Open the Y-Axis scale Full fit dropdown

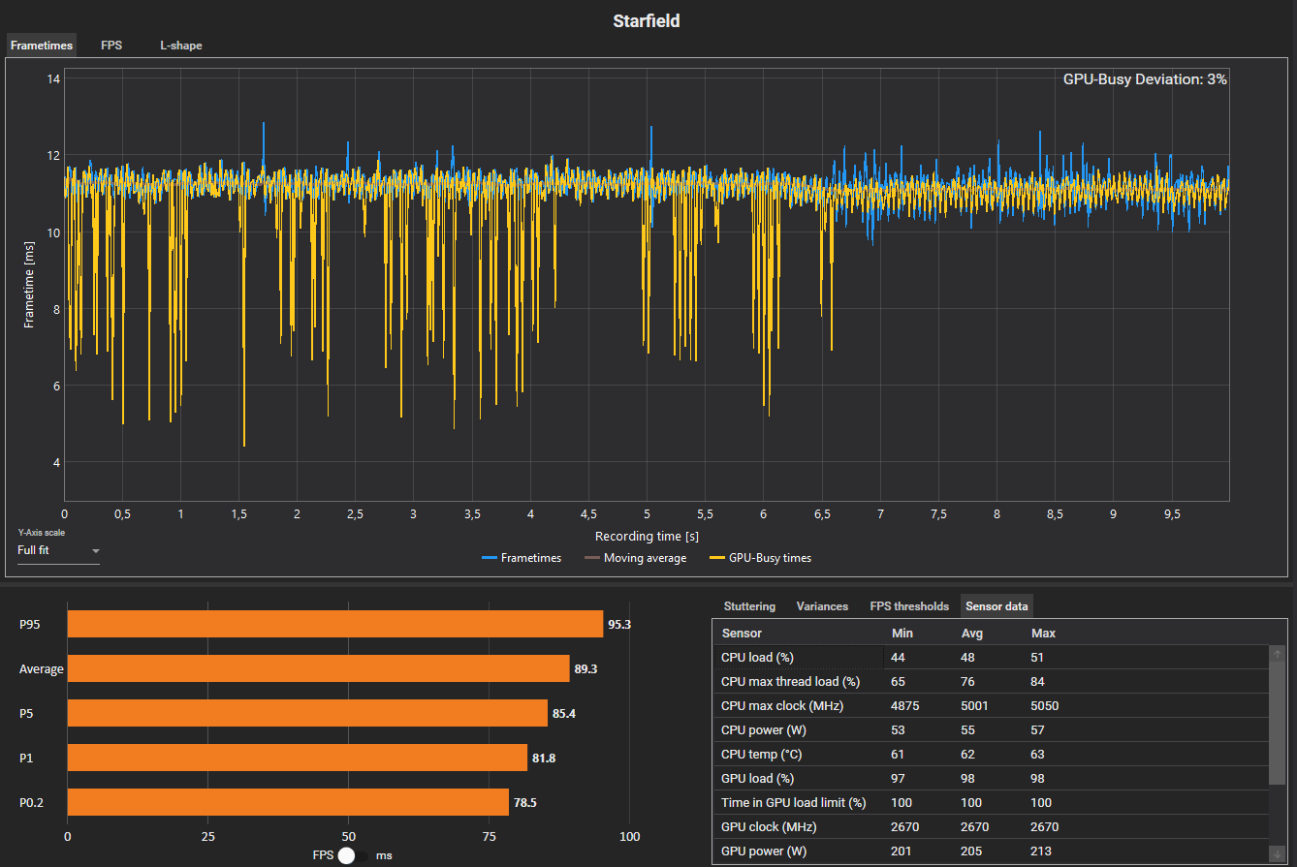coord(58,550)
